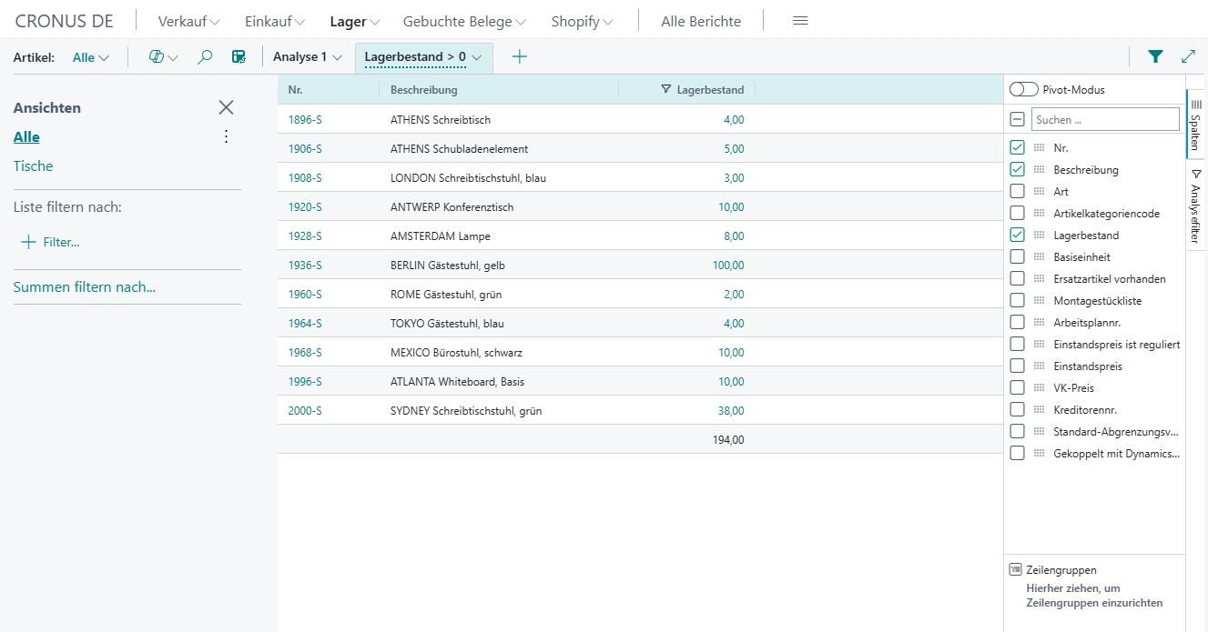Screen dimensions: 1208x632
Task: Open the three-dot menu next to Alle view
Action: [x=227, y=136]
